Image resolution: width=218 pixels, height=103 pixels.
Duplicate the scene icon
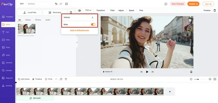tap(61, 79)
